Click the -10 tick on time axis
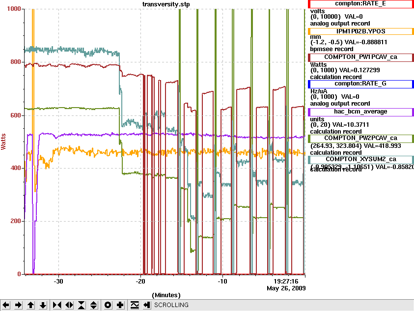 (x=222, y=282)
